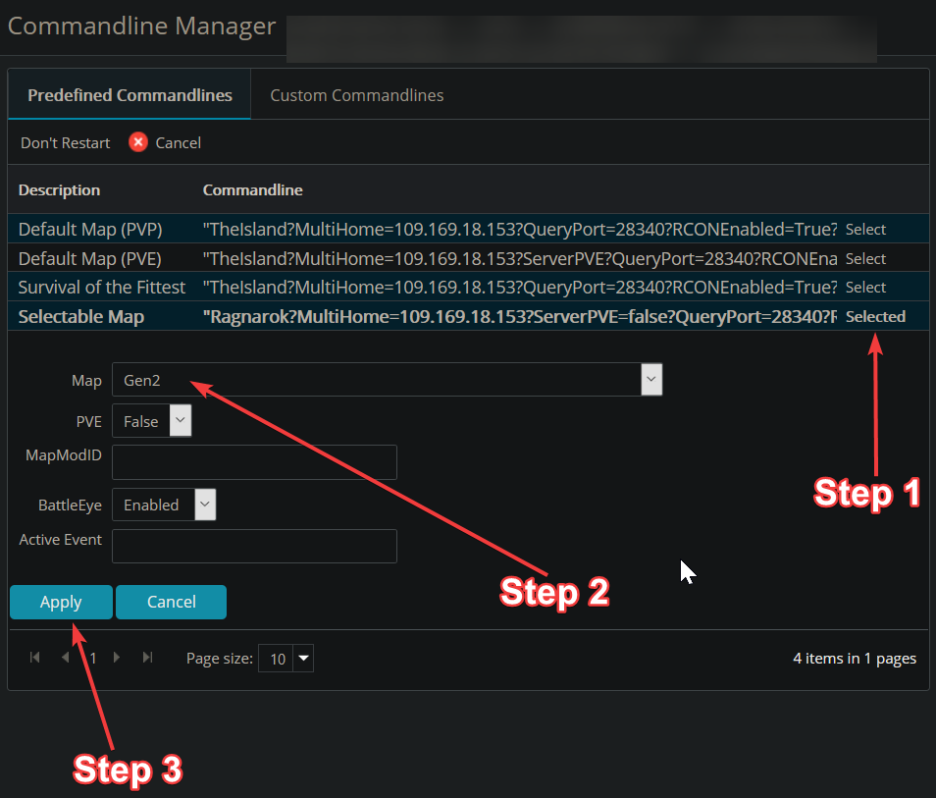Switch to Custom Commandlines tab
936x798 pixels.
click(356, 95)
